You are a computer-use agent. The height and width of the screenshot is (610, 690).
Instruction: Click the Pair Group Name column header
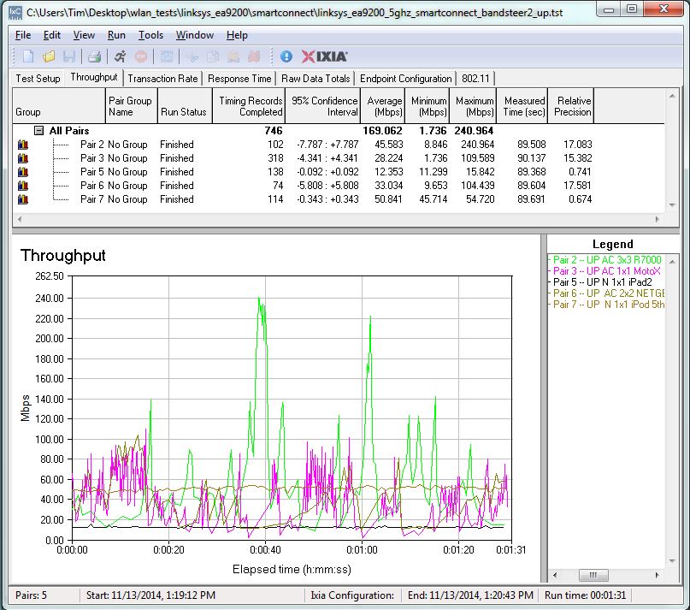coord(132,106)
